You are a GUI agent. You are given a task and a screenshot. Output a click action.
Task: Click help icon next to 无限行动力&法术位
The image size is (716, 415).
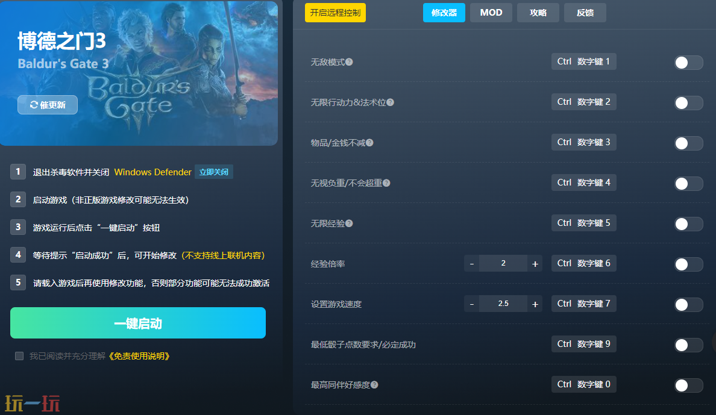(390, 102)
